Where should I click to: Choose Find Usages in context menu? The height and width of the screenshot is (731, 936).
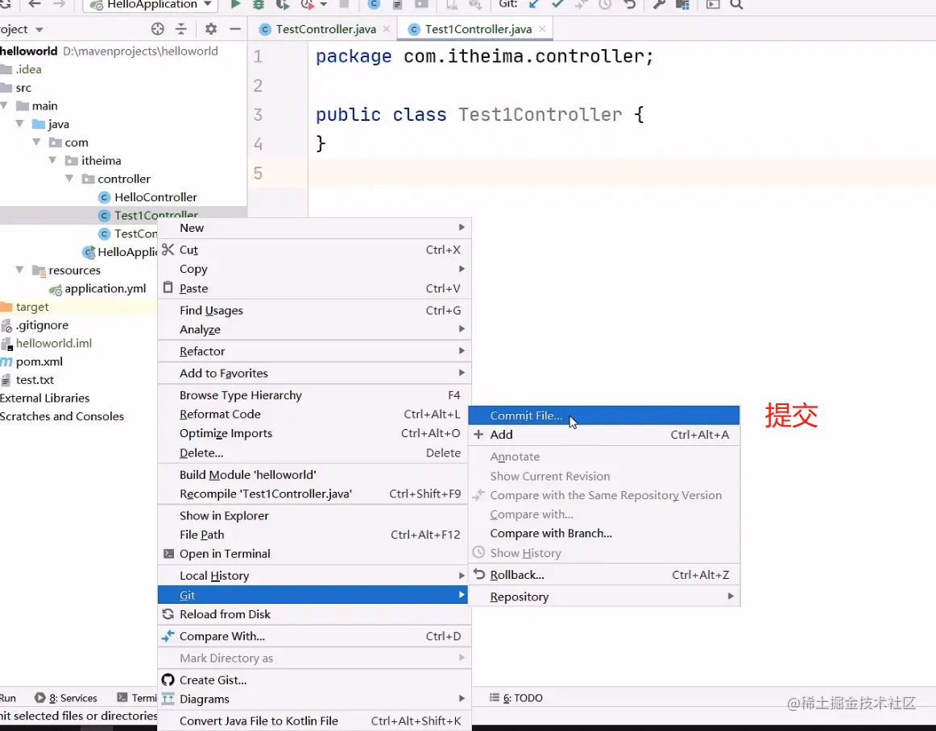[x=313, y=310]
